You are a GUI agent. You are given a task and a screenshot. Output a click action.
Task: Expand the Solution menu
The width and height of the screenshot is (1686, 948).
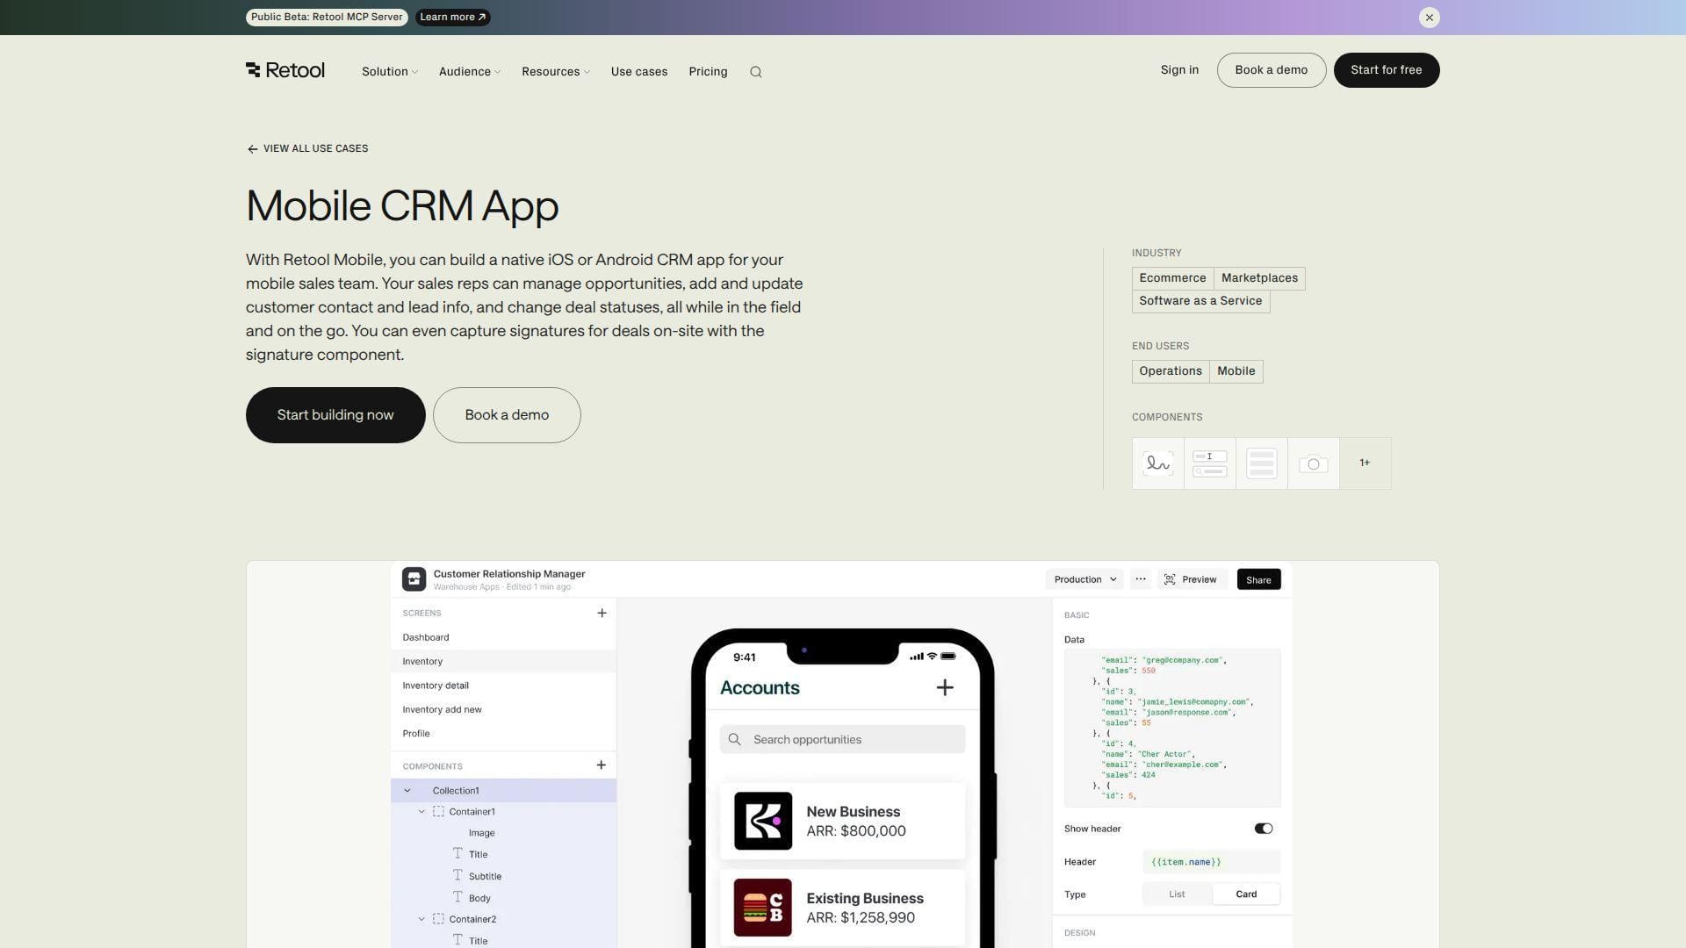click(390, 72)
